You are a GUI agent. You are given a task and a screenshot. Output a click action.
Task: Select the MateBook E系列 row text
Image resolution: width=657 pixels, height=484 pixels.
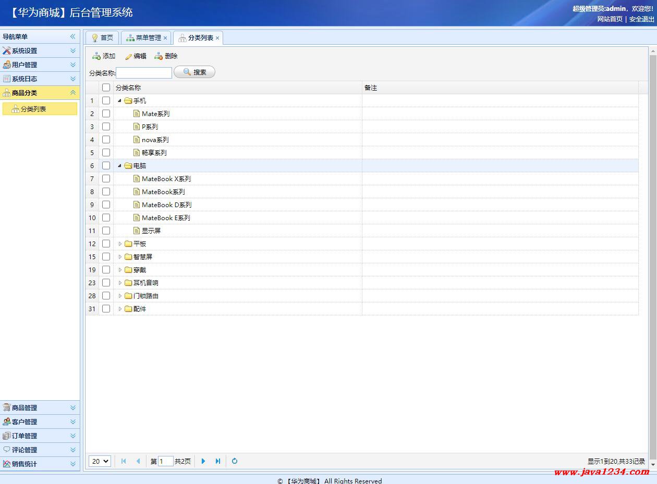166,218
